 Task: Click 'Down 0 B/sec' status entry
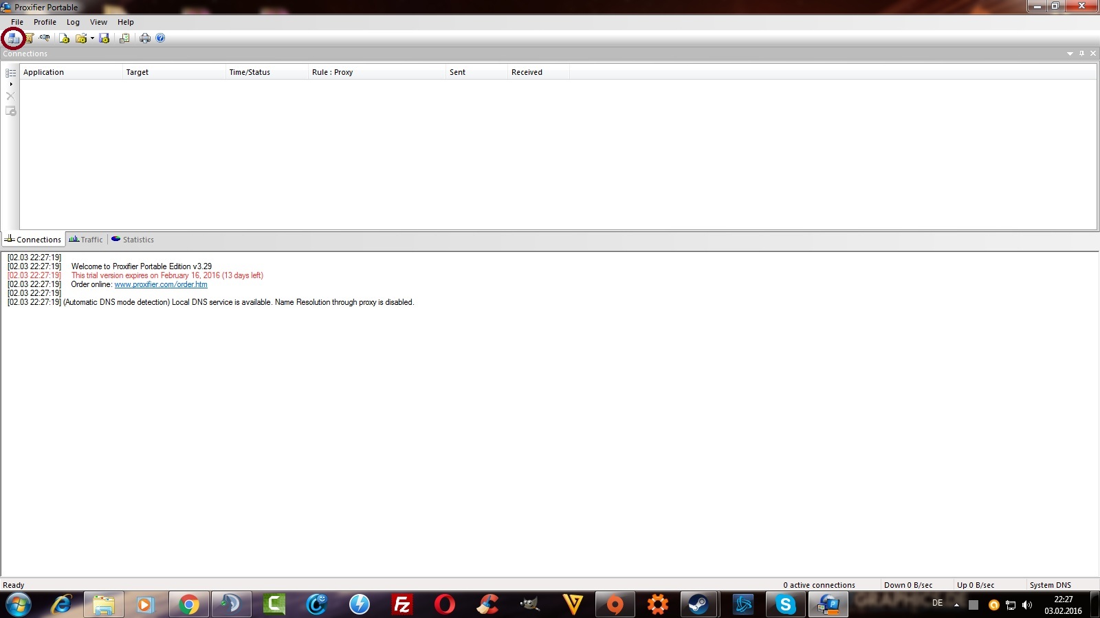pos(908,585)
